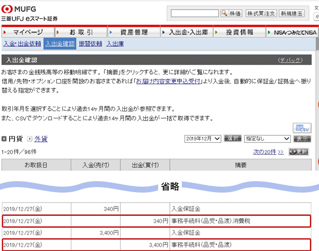Open the 次の20件 link
The height and width of the screenshot is (251, 319).
pos(268,152)
